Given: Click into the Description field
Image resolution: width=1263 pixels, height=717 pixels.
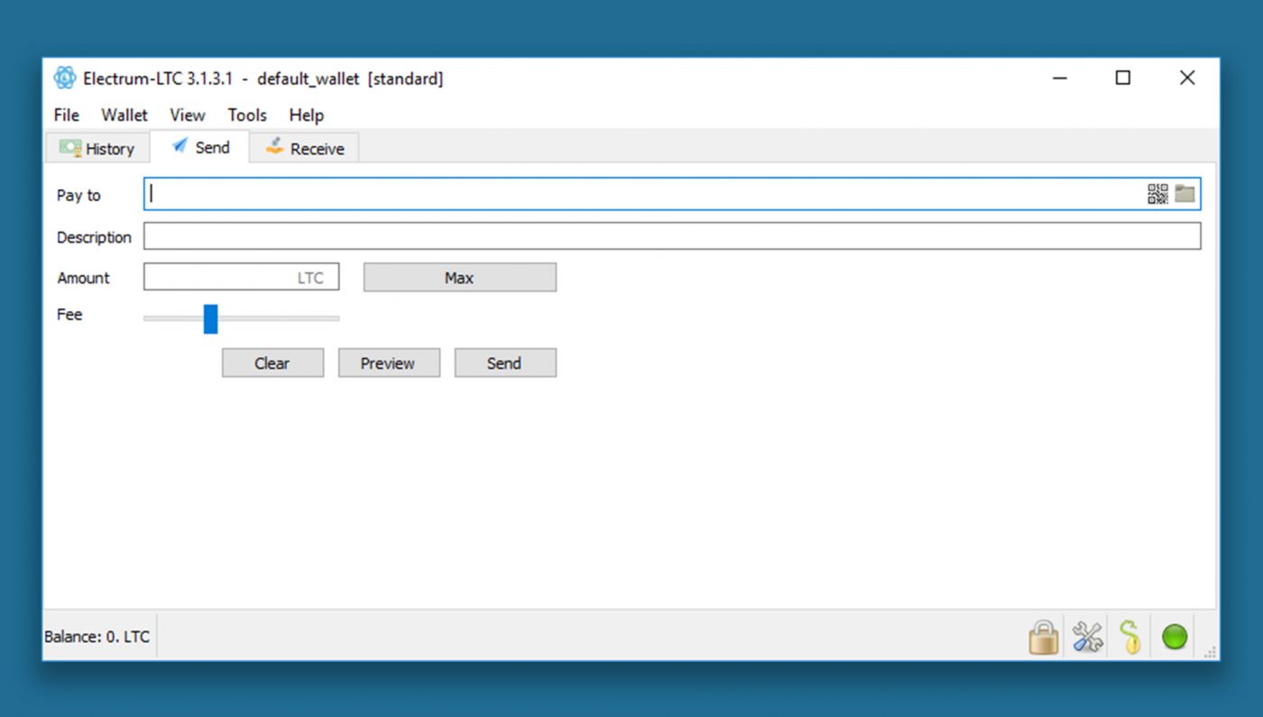Looking at the screenshot, I should pyautogui.click(x=672, y=236).
